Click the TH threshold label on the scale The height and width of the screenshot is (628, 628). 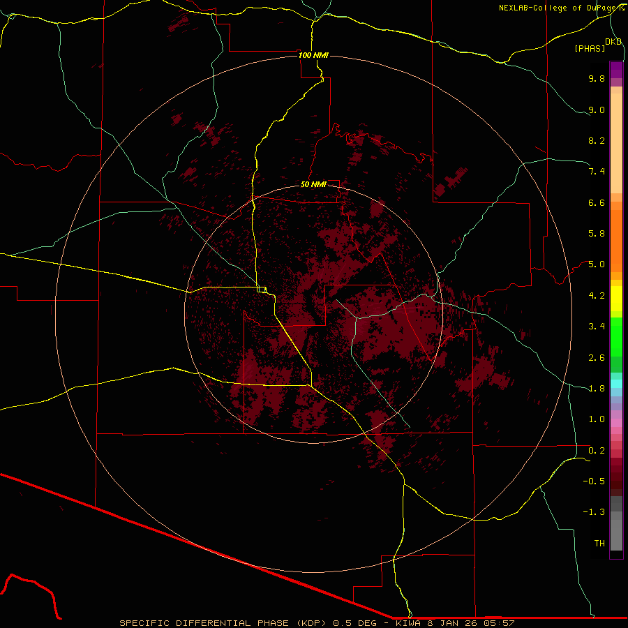click(x=599, y=544)
